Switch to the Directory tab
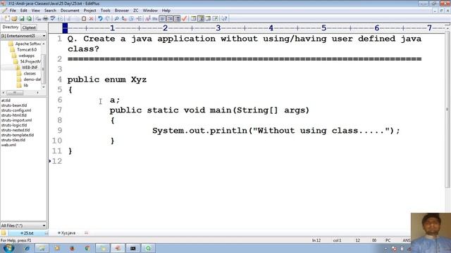The image size is (451, 253). [x=11, y=27]
